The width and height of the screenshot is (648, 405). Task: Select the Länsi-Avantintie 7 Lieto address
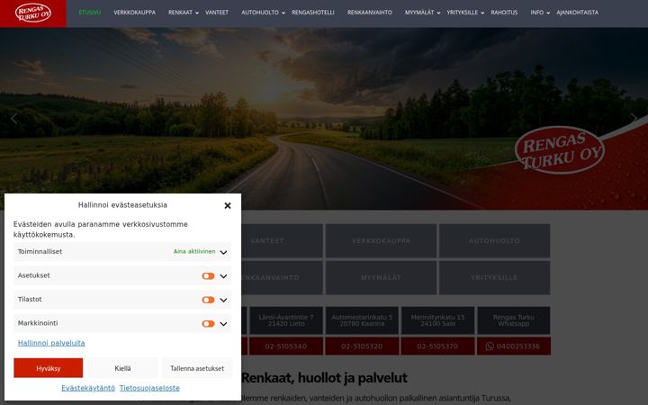click(286, 320)
